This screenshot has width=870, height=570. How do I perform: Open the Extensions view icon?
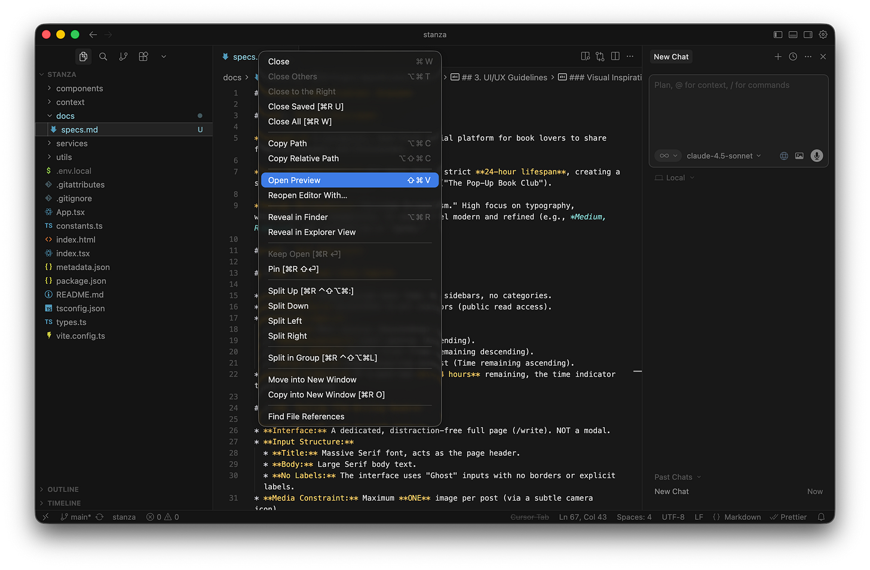click(x=143, y=56)
